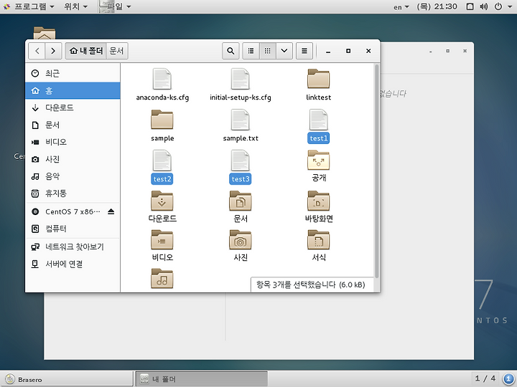
Task: Select the 바탕화면 folder icon
Action: coord(319,201)
